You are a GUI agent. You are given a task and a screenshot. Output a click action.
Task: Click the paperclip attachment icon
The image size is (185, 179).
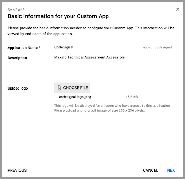(x=59, y=88)
